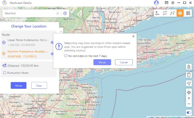The height and width of the screenshot is (118, 194).
Task: Select the 1.366700, 103.800000 coordinates text
Action: pos(22,45)
